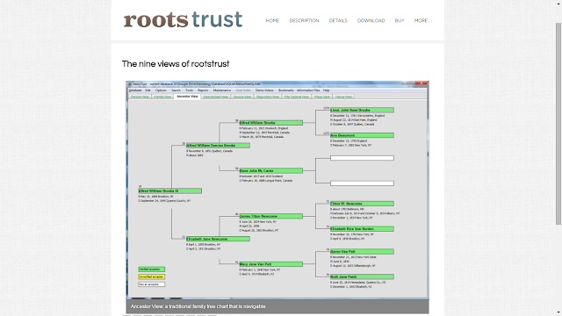Open the Reports menu in the app window
The width and height of the screenshot is (562, 316).
click(x=203, y=90)
